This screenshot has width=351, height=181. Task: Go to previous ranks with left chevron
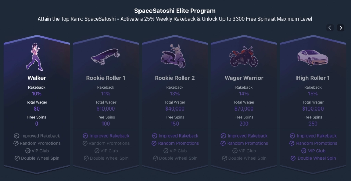(x=330, y=28)
